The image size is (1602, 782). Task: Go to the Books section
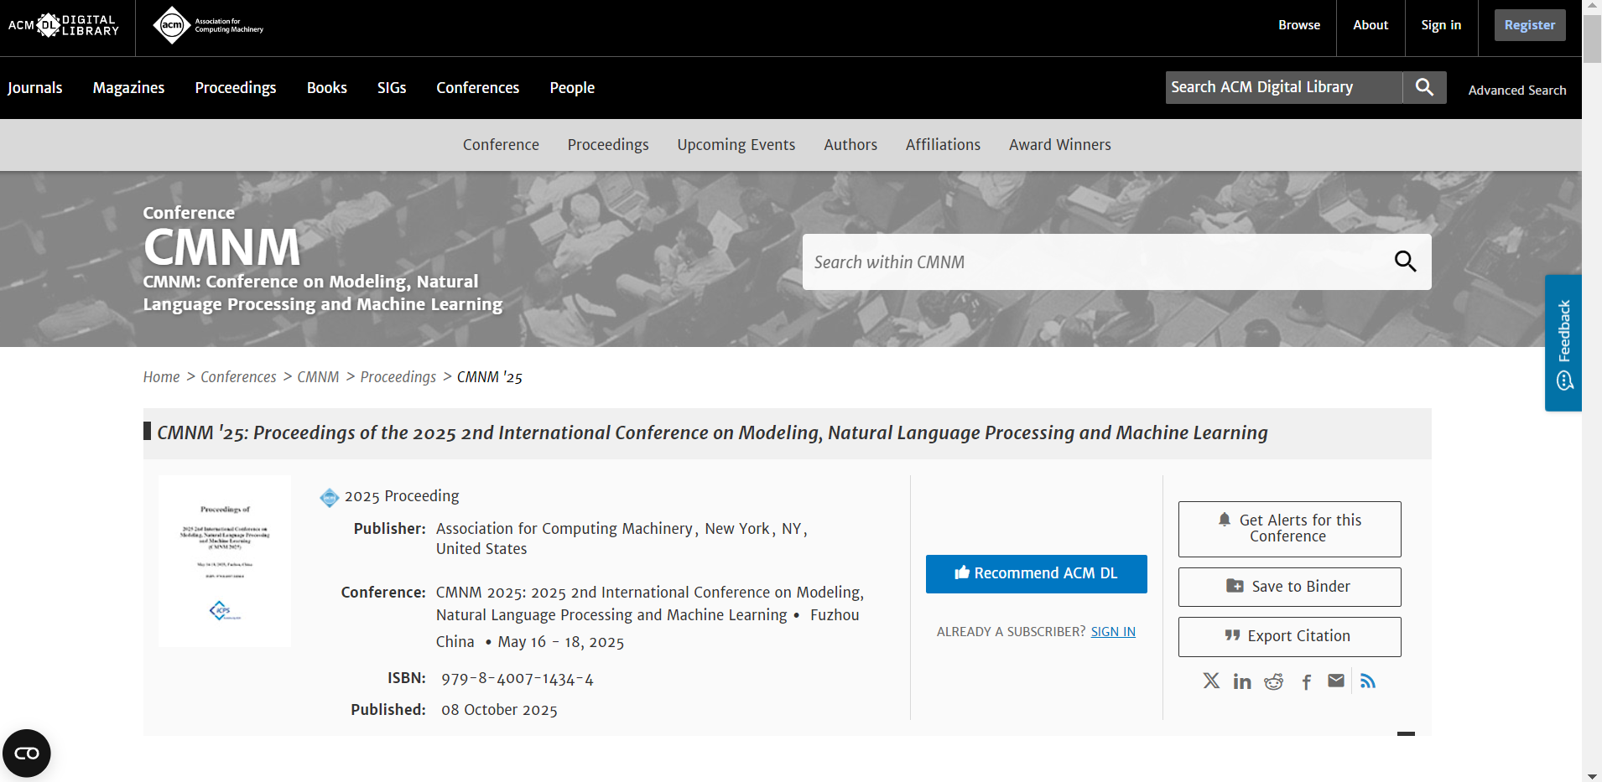click(327, 88)
